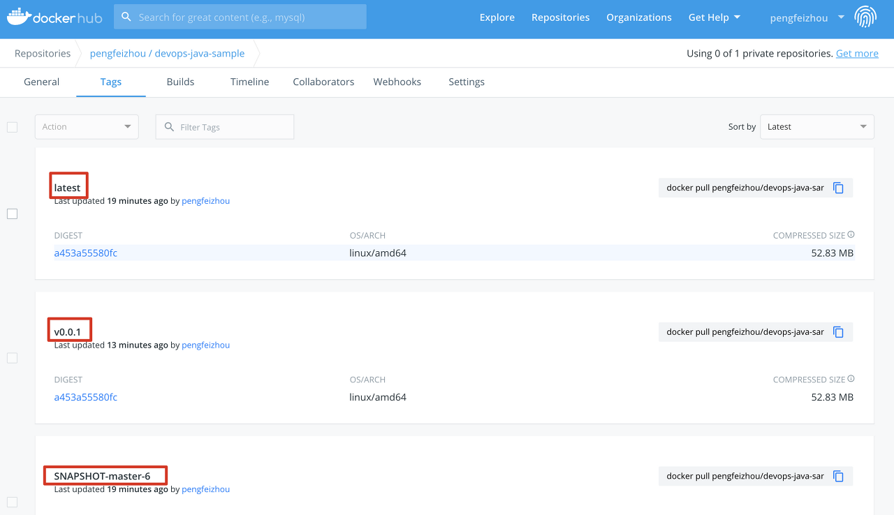Click Repositories in the top navigation
Viewport: 894px width, 515px height.
coord(560,17)
